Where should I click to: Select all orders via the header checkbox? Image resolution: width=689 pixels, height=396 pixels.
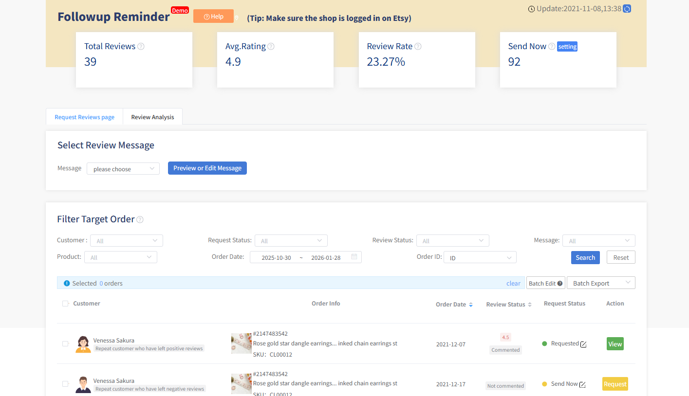pos(65,303)
